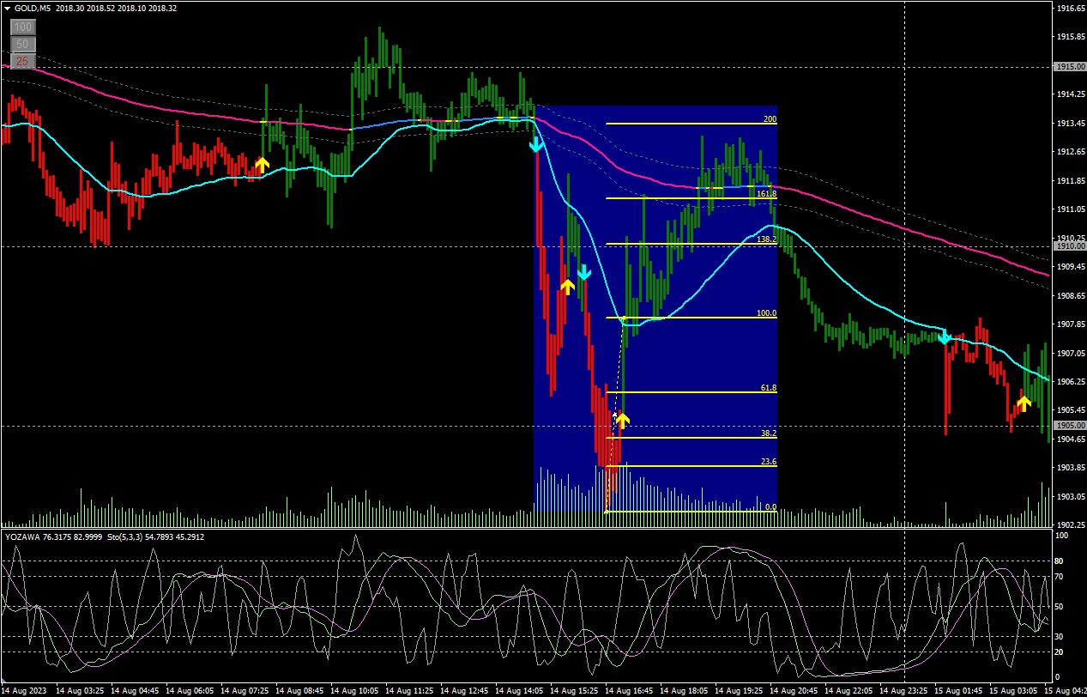The height and width of the screenshot is (697, 1087).
Task: Open the chart menu triangle beside GOLD,M5
Action: [x=7, y=8]
